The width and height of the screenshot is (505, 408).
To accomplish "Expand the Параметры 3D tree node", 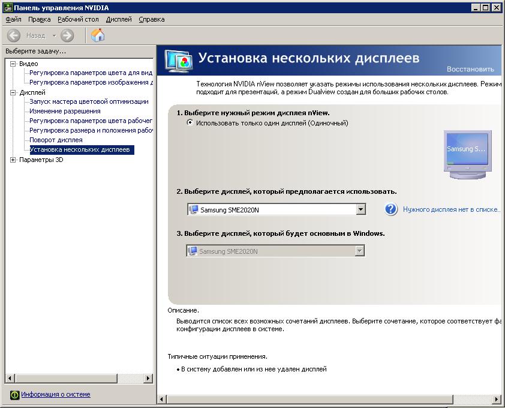I will click(x=13, y=160).
